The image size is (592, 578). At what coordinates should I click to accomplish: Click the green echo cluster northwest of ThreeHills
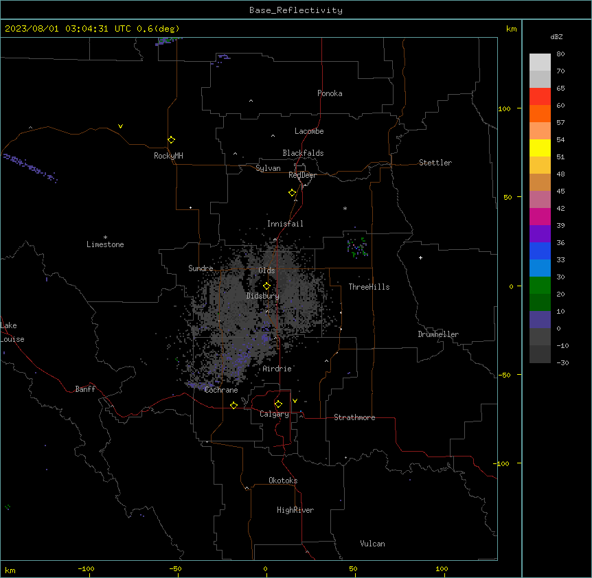coord(357,247)
